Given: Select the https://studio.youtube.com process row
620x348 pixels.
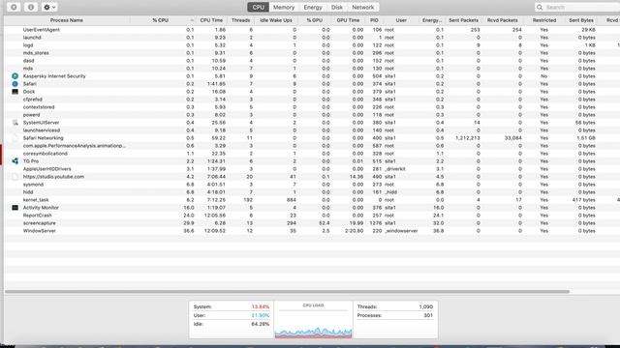Looking at the screenshot, I should [312, 177].
